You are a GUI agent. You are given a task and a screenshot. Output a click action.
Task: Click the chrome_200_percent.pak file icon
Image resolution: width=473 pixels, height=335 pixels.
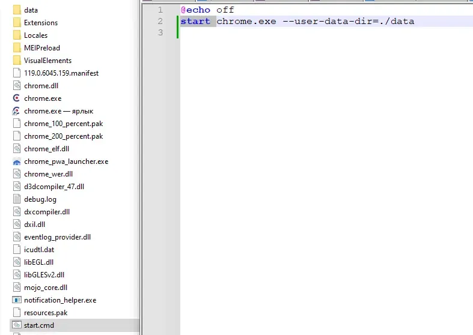point(17,136)
